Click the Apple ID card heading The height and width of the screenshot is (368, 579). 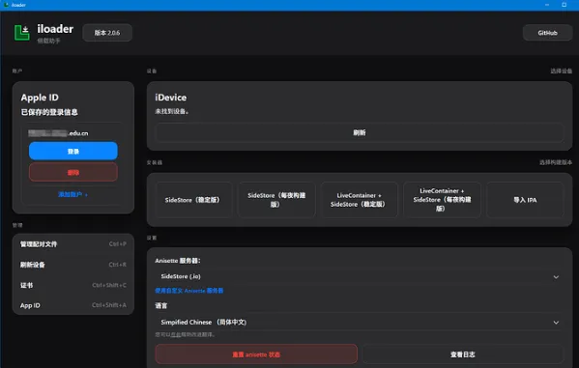click(40, 98)
